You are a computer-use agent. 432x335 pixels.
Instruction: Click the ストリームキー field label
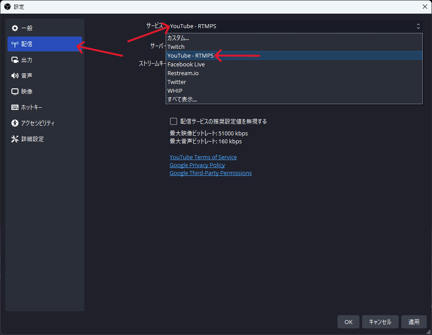[x=152, y=64]
